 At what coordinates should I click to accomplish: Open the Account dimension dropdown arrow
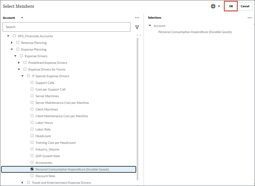pos(22,18)
